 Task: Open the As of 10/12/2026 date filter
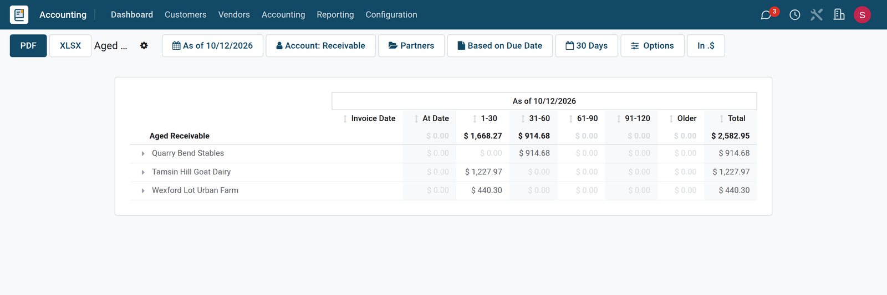[x=212, y=45]
